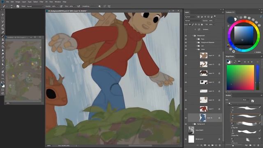Click the toolbar foreground color swatch
Image resolution: width=263 pixels, height=148 pixels.
pos(2,85)
